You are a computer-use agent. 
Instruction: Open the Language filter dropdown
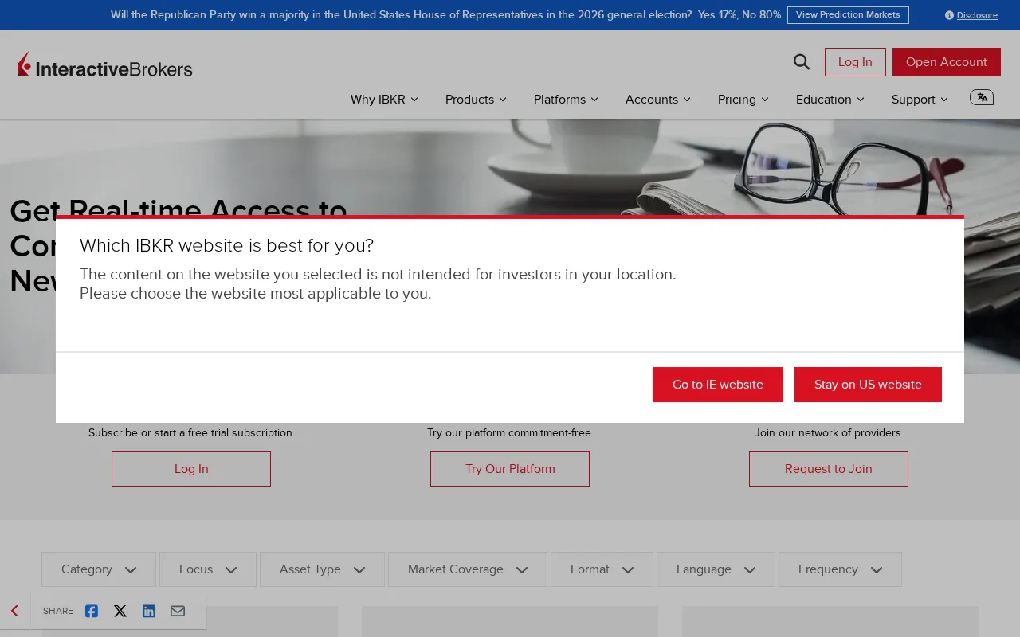pyautogui.click(x=716, y=569)
